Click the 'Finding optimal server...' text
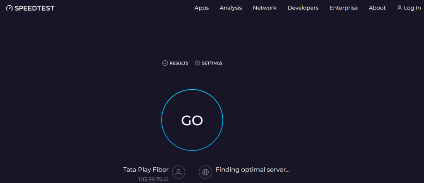The height and width of the screenshot is (183, 424). (253, 170)
